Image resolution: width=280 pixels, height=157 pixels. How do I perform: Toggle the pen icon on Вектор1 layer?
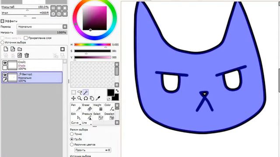click(5, 80)
